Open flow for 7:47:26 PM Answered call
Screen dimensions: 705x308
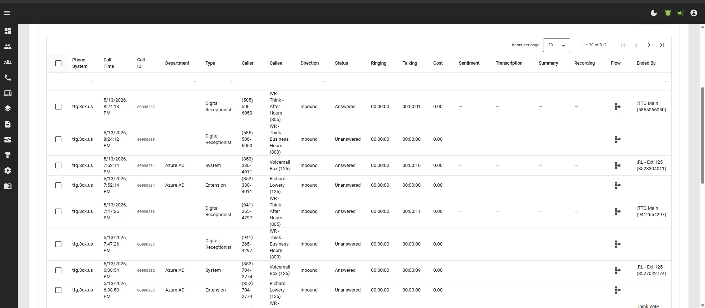click(x=617, y=211)
